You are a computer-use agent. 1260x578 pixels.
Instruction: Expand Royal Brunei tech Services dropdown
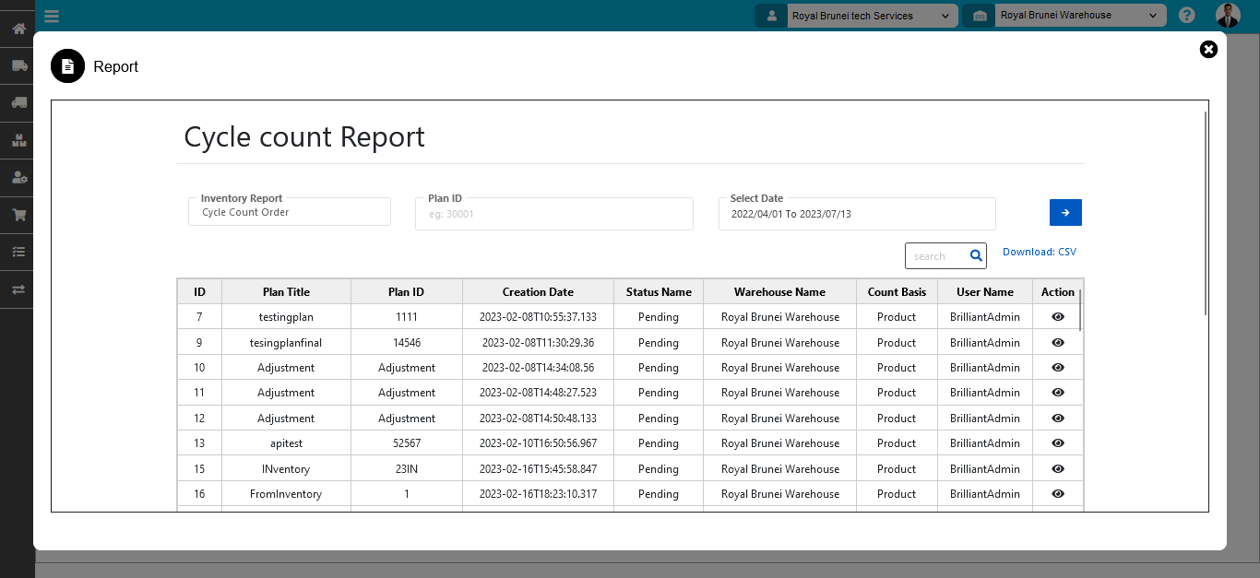pos(869,16)
